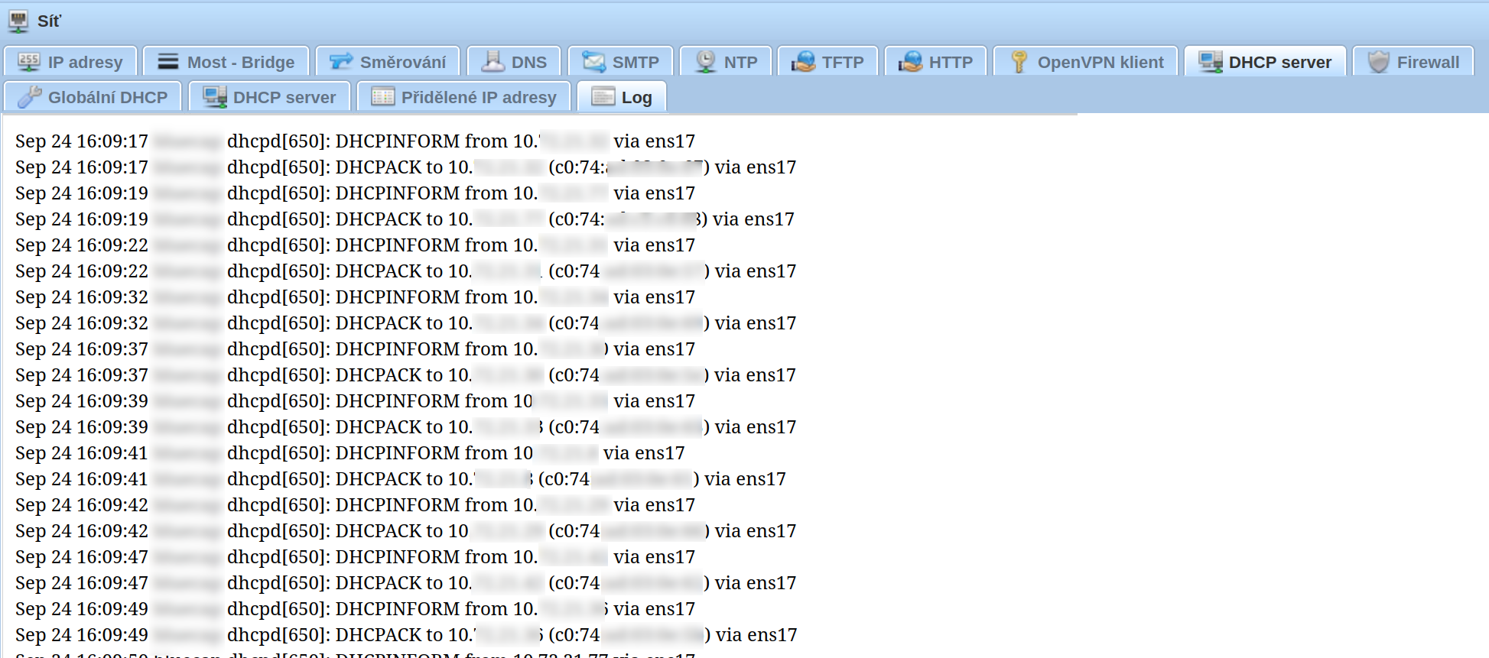Click the HTTP globe icon

click(910, 62)
